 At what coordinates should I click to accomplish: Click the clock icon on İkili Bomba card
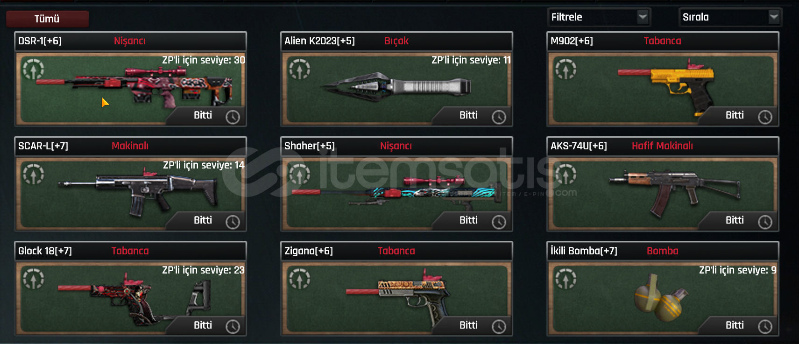click(x=765, y=327)
